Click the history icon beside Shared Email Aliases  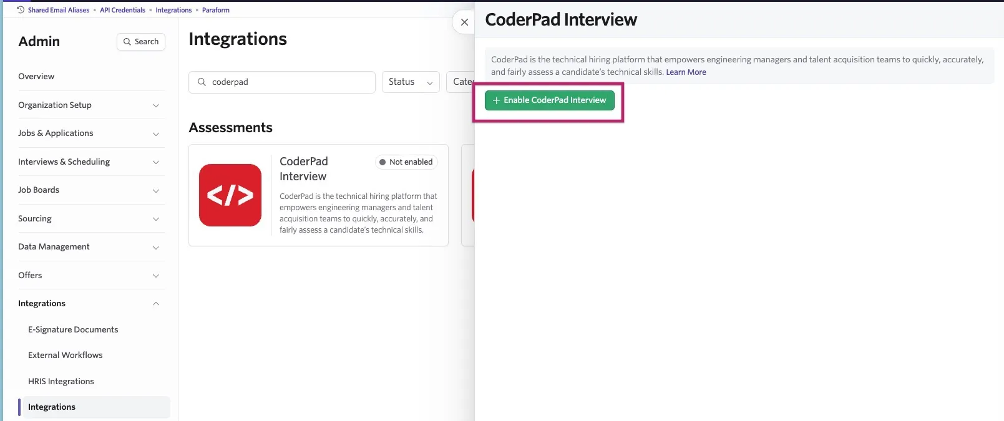pyautogui.click(x=21, y=10)
